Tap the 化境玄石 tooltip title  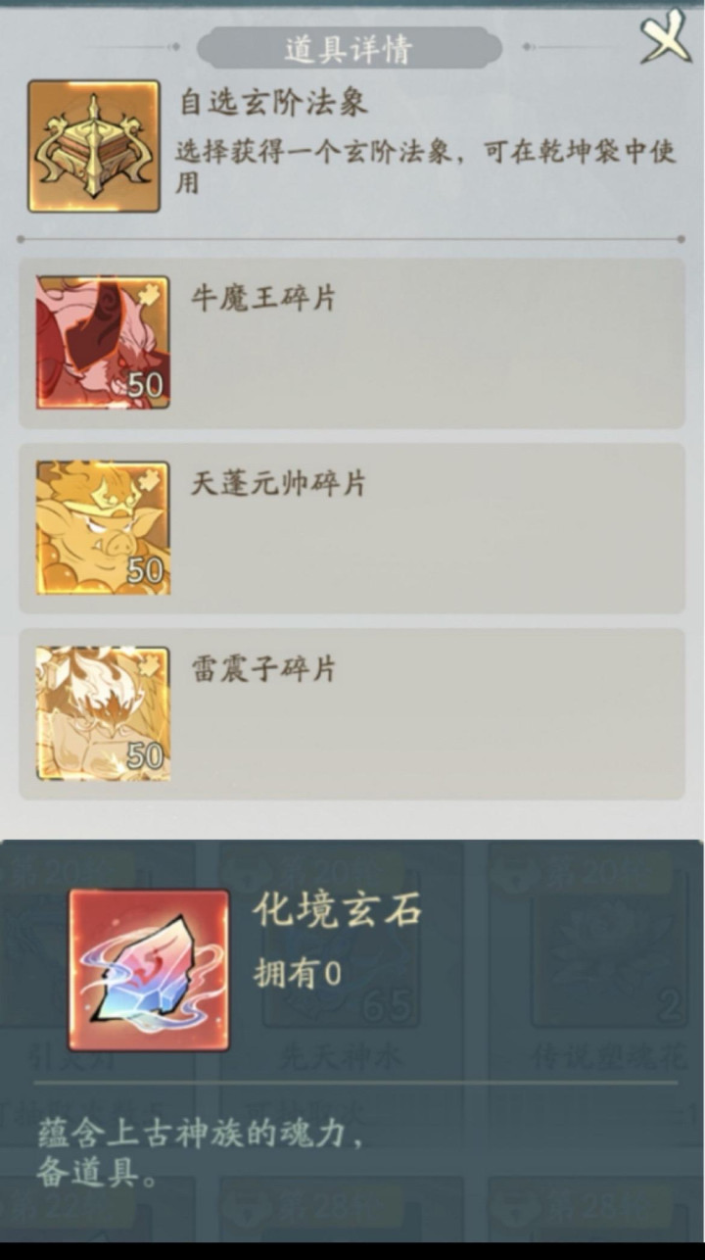pyautogui.click(x=338, y=910)
